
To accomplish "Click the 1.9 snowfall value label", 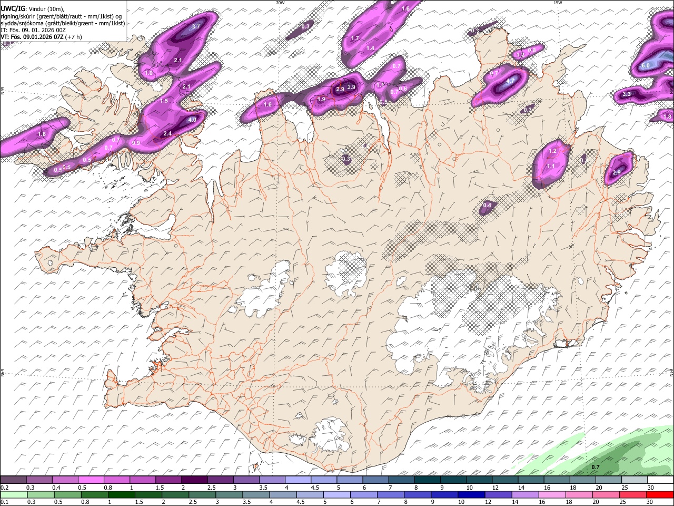I will 321,99.
